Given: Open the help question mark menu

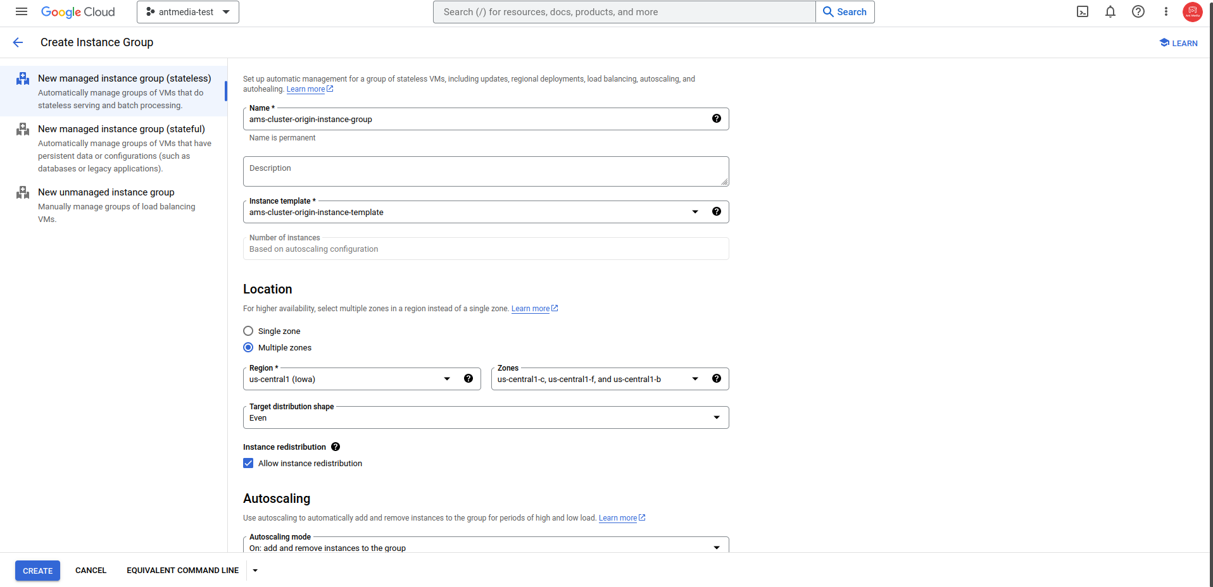Looking at the screenshot, I should [x=1138, y=11].
